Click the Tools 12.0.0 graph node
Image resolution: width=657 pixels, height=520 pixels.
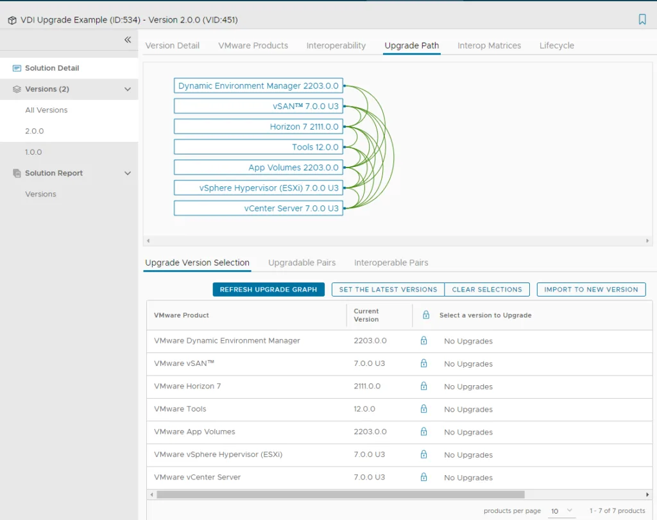click(x=259, y=147)
